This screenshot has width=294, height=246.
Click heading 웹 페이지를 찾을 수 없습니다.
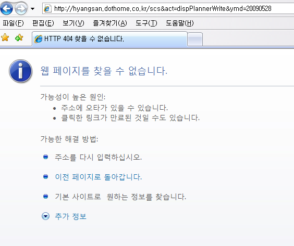(x=104, y=71)
